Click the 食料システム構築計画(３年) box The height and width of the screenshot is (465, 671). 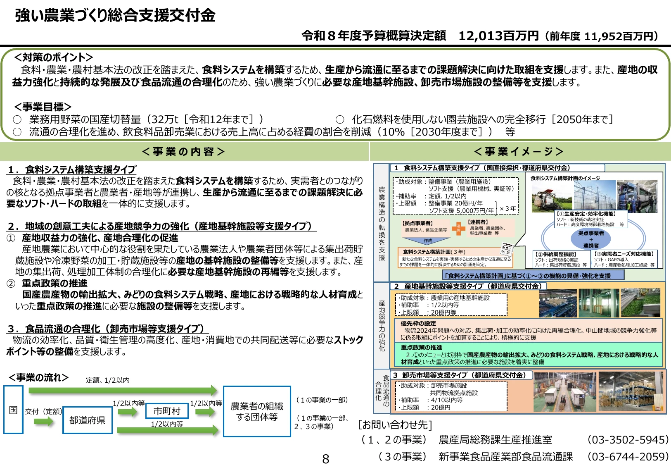[x=456, y=258]
